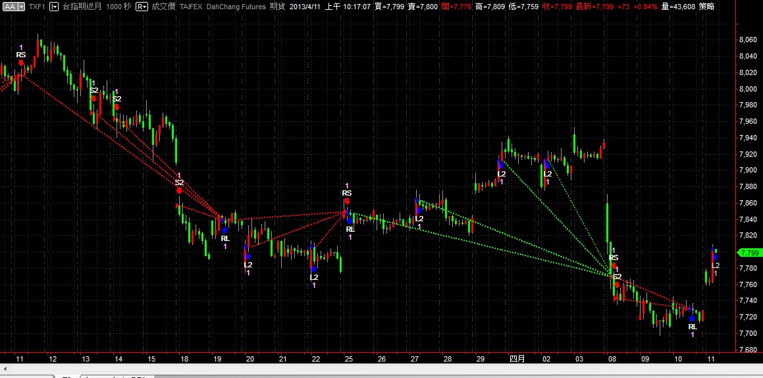Click the 高=7,809 high value
Screen dimensions: 763x378
(491, 7)
